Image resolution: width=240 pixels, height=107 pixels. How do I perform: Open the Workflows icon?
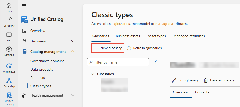[x=9, y=66]
